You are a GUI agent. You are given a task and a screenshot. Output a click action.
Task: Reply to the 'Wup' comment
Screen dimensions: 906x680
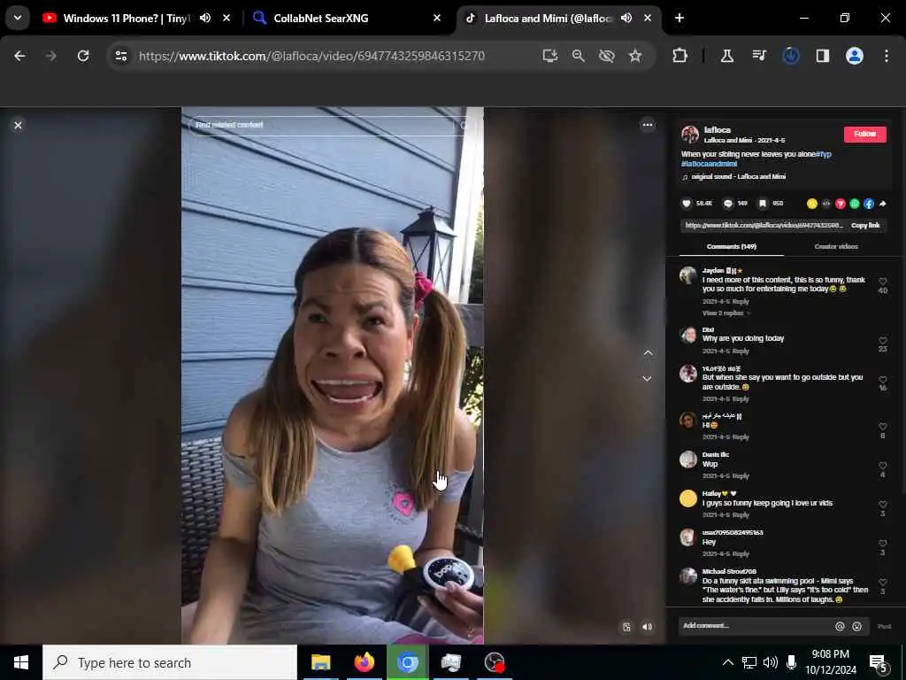click(741, 475)
